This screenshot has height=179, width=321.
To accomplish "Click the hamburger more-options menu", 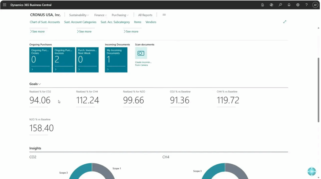I will tap(164, 15).
